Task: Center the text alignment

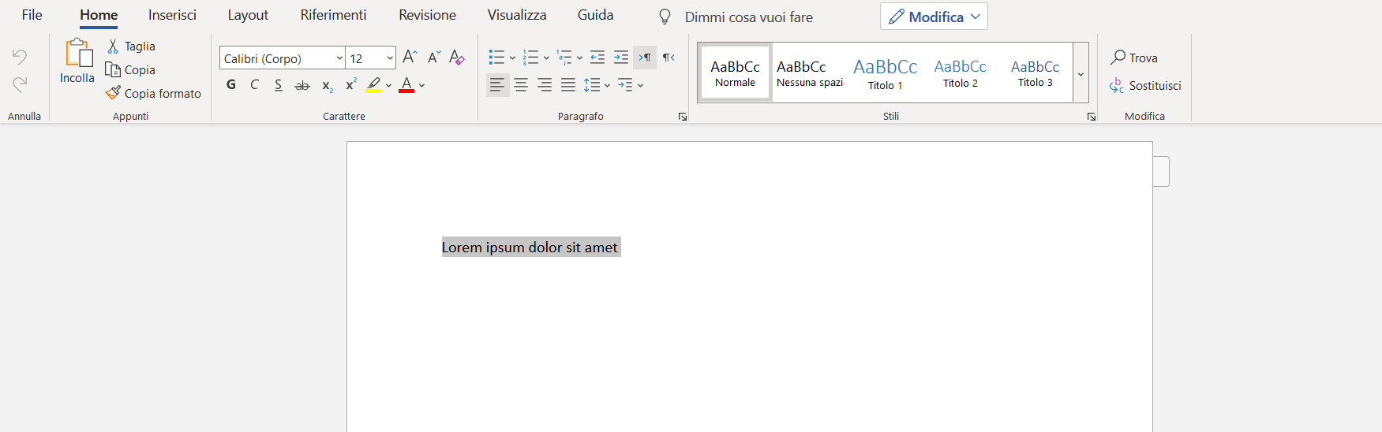Action: point(521,84)
